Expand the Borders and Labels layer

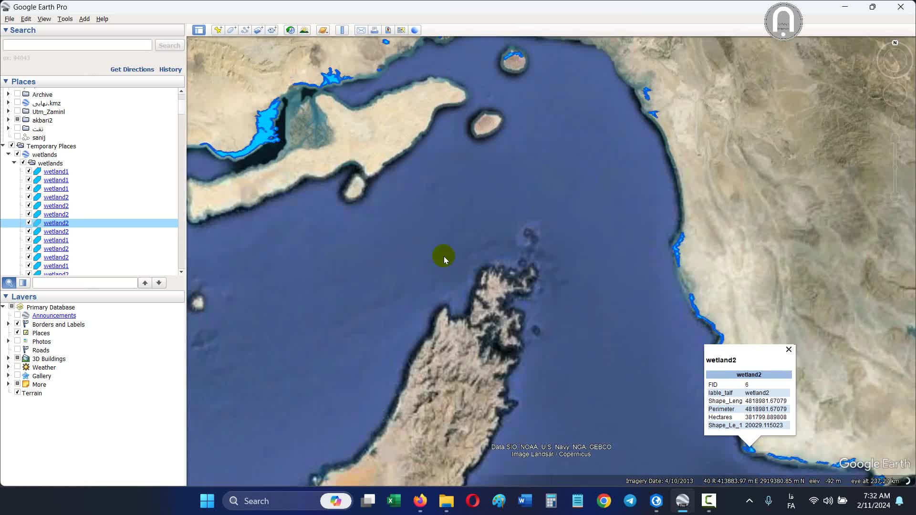coord(8,324)
